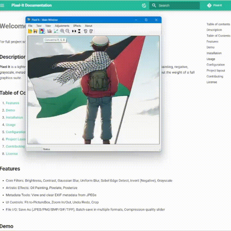Viewport: 231px width, 231px height.
Task: Click the flag image in the picture box
Action: click(x=93, y=90)
